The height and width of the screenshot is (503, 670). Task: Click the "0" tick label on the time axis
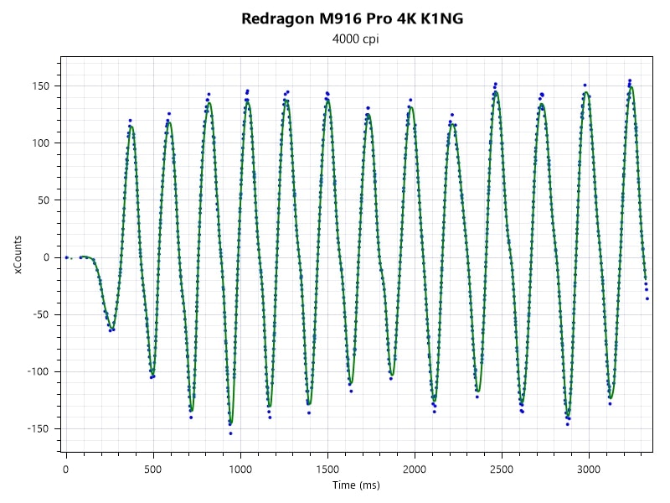point(66,469)
